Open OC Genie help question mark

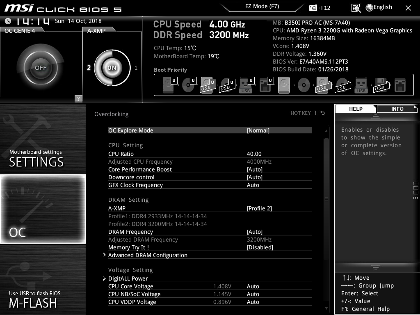[78, 98]
